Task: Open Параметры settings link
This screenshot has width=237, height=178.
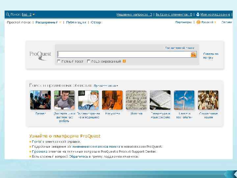Action: (183, 22)
